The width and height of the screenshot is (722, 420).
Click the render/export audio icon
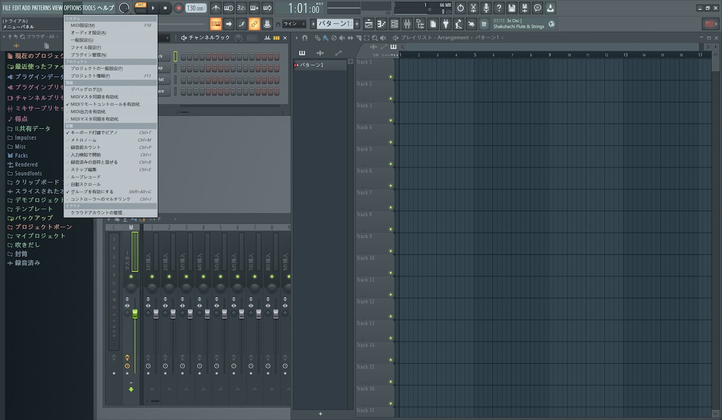tap(525, 8)
